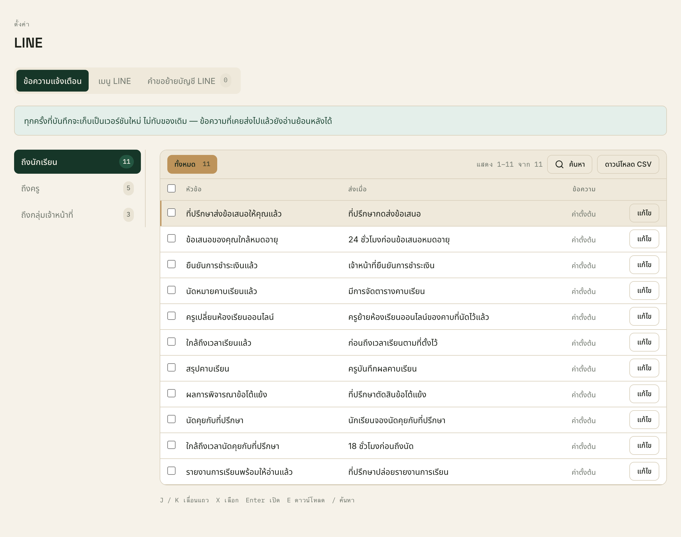Select the ผลการพิจารณาข้อโต้แย้ง checkbox
This screenshot has height=537, width=681.
click(171, 393)
